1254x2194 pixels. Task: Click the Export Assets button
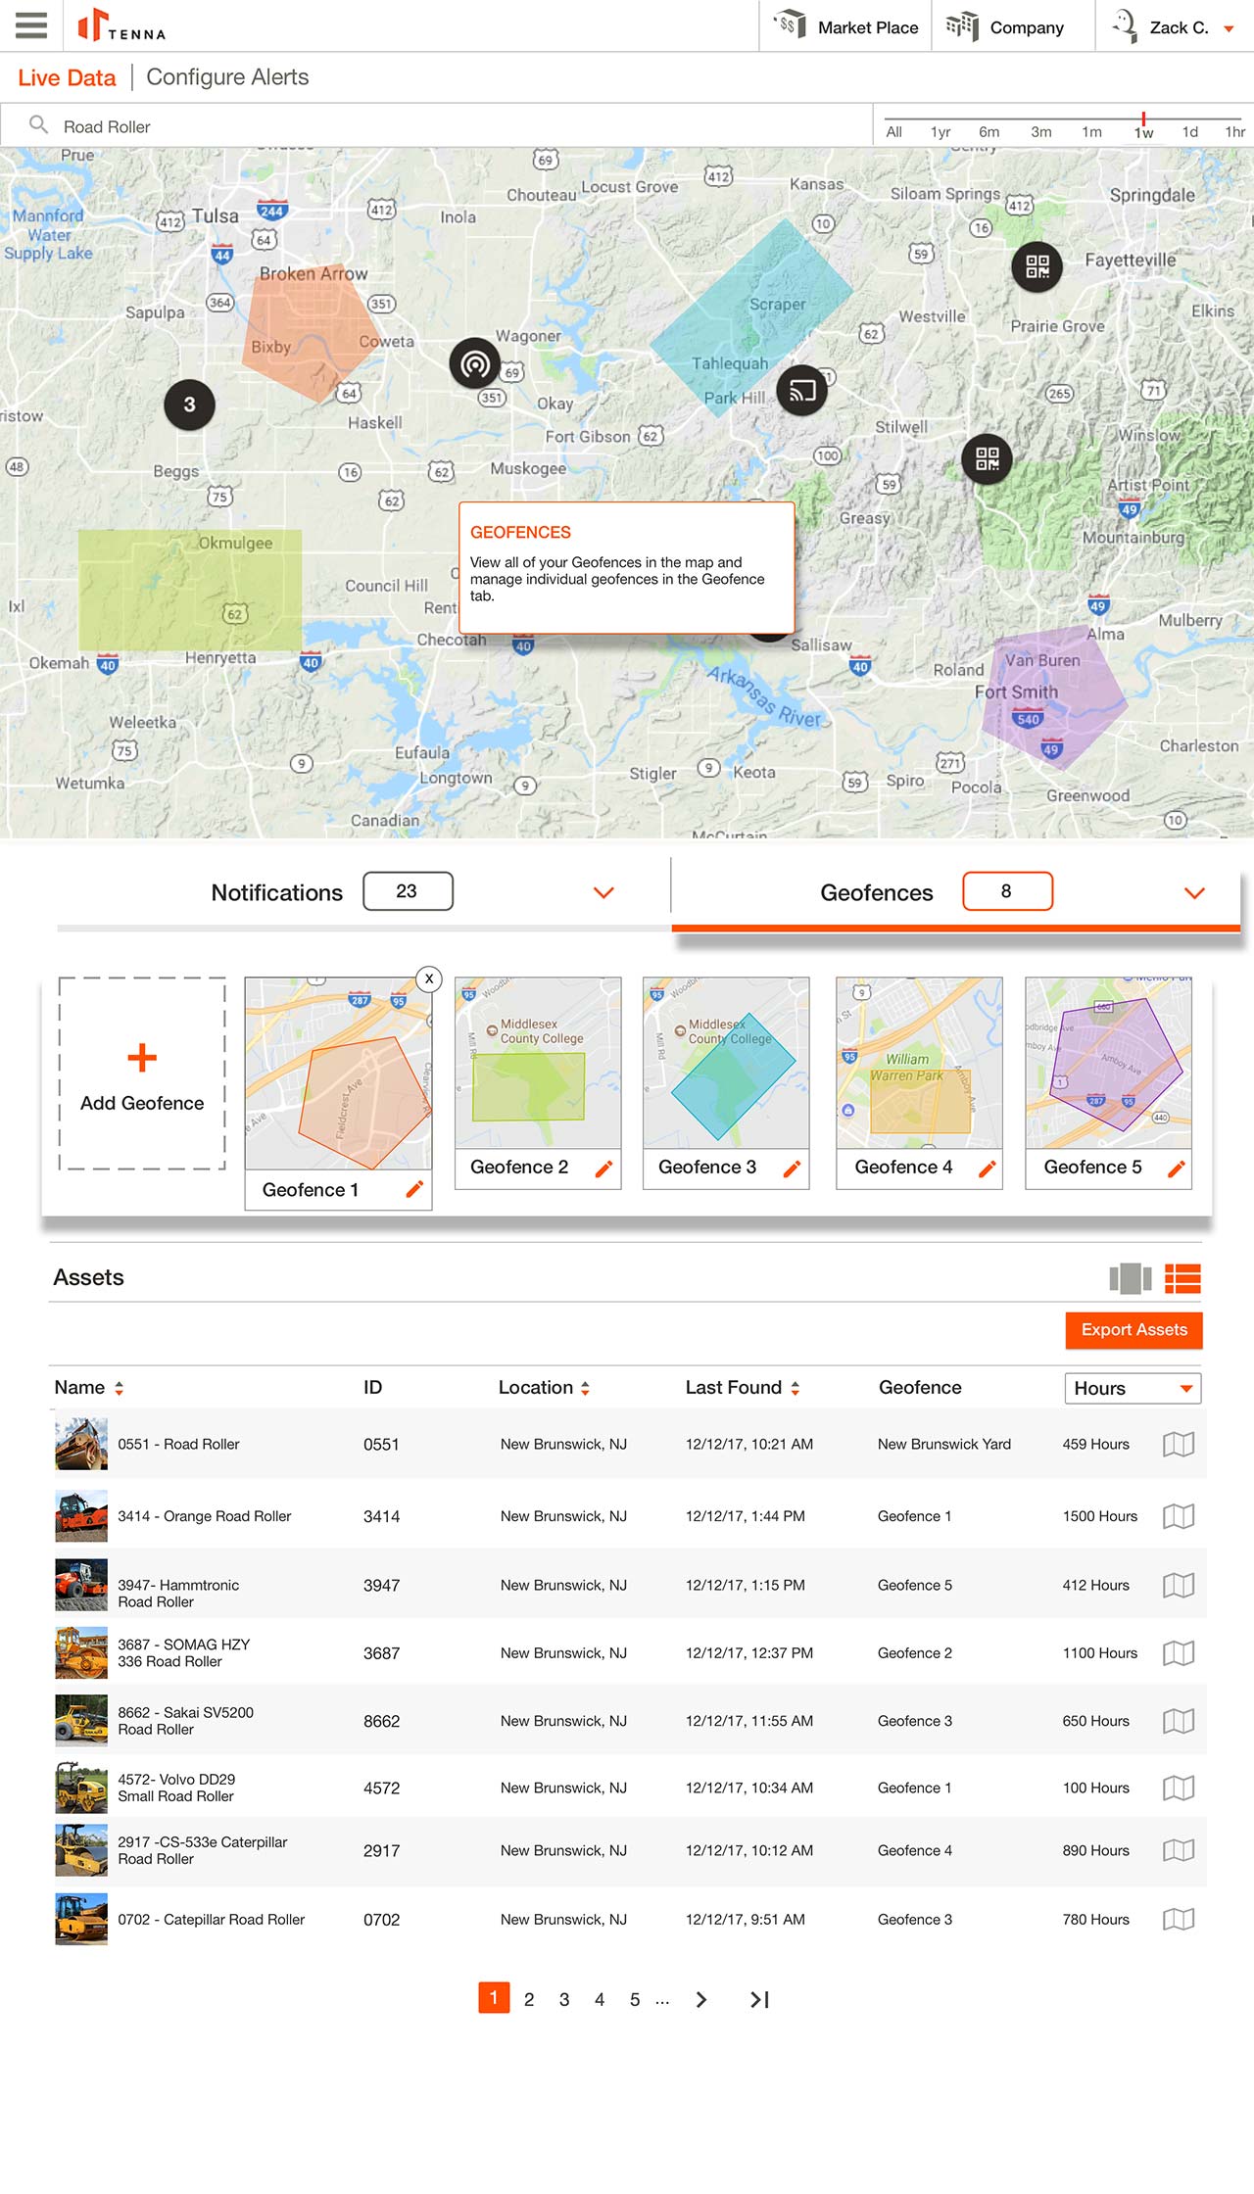pos(1133,1330)
